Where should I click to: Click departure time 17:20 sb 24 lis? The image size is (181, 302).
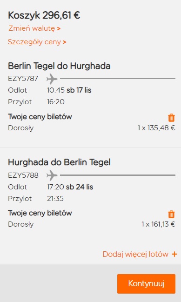tap(70, 187)
